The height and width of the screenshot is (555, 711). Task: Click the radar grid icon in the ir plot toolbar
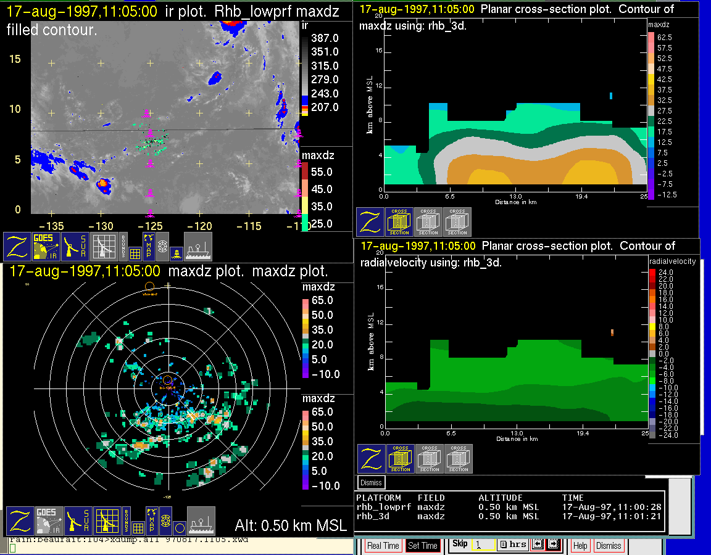(x=105, y=246)
